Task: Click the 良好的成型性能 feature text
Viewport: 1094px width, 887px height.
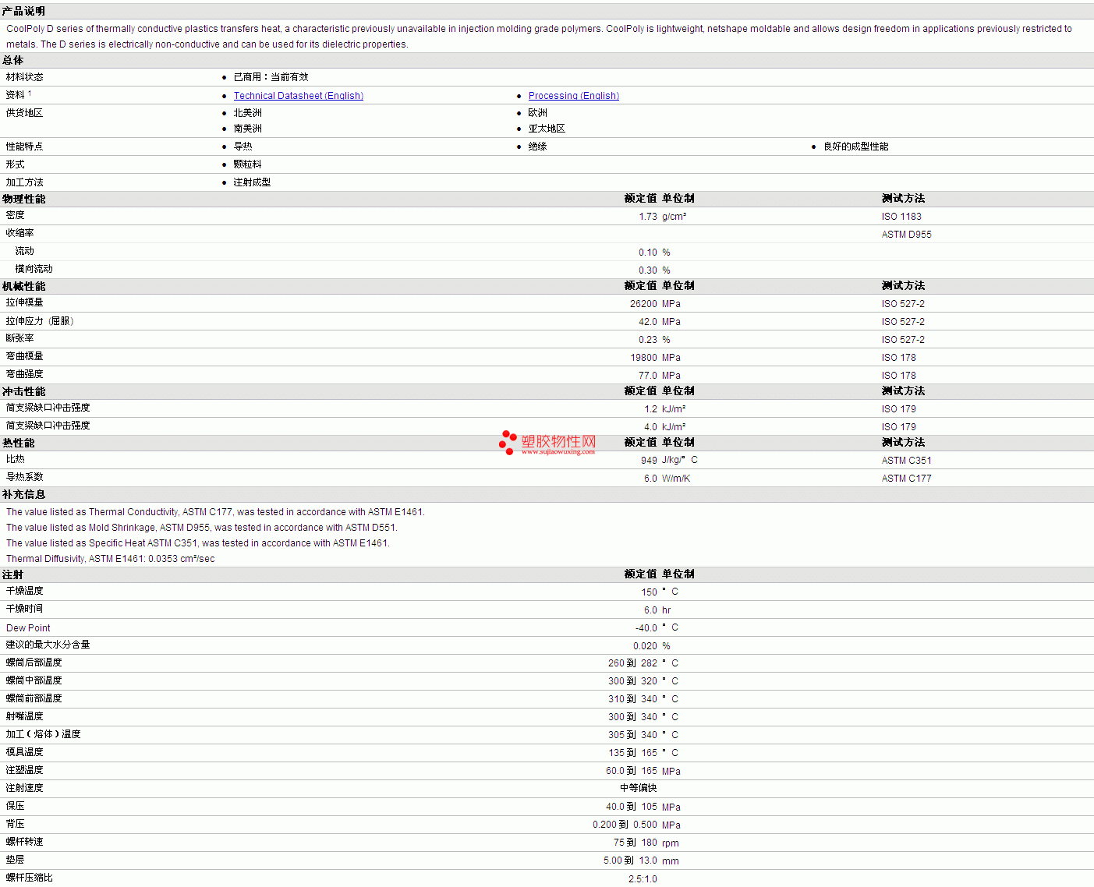Action: (x=856, y=147)
